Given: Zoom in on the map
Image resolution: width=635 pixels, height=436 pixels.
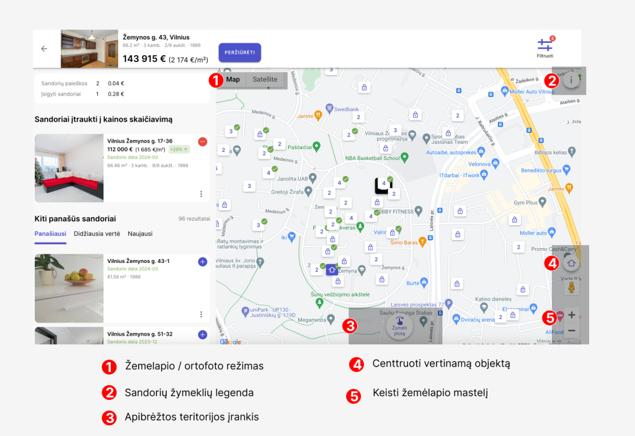Looking at the screenshot, I should [x=572, y=314].
